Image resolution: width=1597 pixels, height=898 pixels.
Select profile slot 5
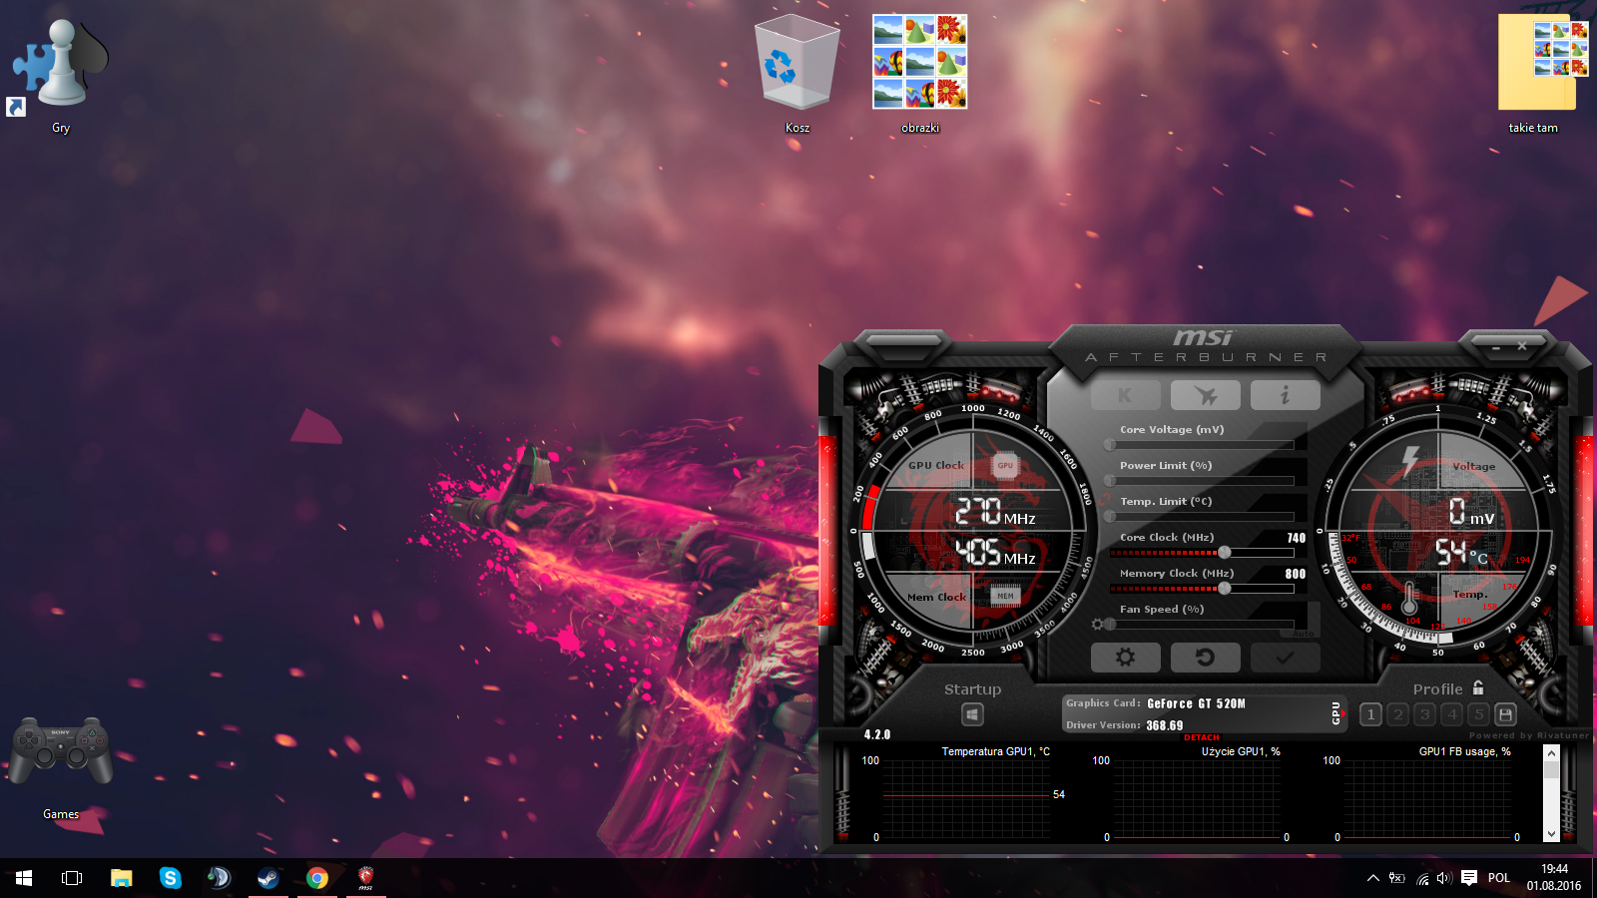coord(1479,714)
